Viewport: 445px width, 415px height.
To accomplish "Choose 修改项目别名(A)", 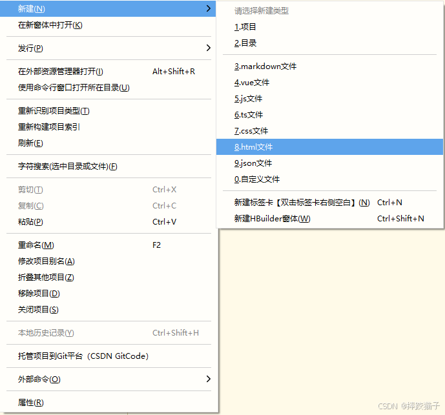I will 109,261.
